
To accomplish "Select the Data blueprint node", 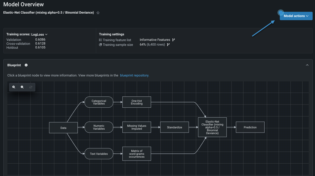I will coord(63,128).
